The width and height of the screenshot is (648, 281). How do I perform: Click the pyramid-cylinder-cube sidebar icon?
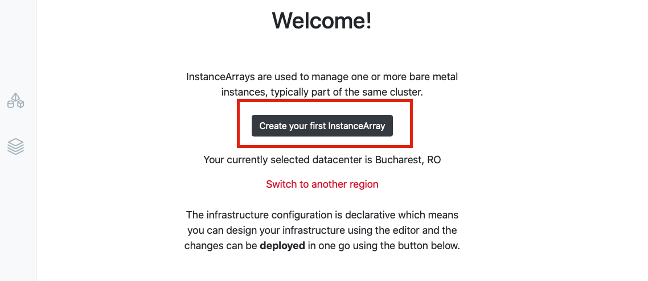coord(16,101)
